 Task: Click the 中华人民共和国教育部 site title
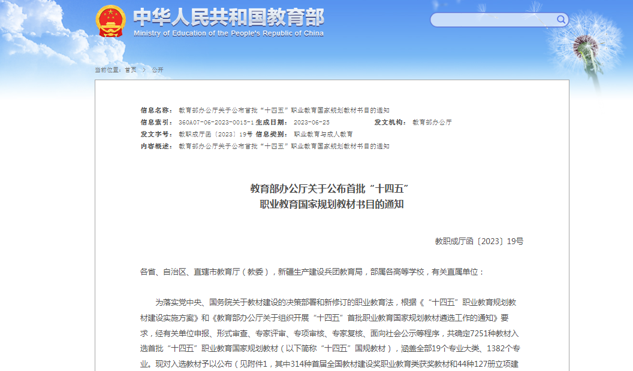(228, 16)
